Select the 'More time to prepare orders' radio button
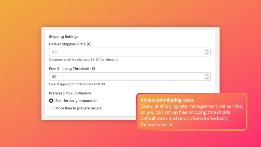261x147 pixels. pos(51,108)
